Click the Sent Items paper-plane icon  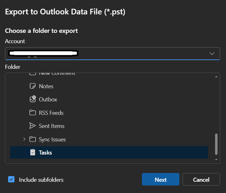[33, 126]
